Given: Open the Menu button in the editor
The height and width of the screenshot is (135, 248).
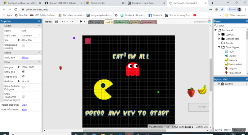Looking at the screenshot, I should (48, 22).
